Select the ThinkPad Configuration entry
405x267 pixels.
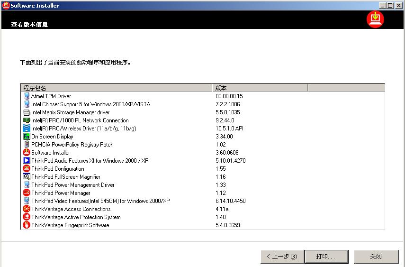pyautogui.click(x=58, y=169)
